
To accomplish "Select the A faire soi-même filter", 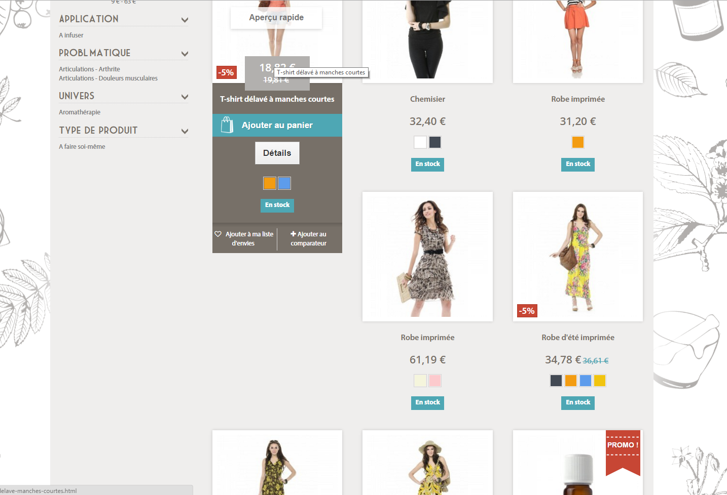I will pyautogui.click(x=82, y=146).
